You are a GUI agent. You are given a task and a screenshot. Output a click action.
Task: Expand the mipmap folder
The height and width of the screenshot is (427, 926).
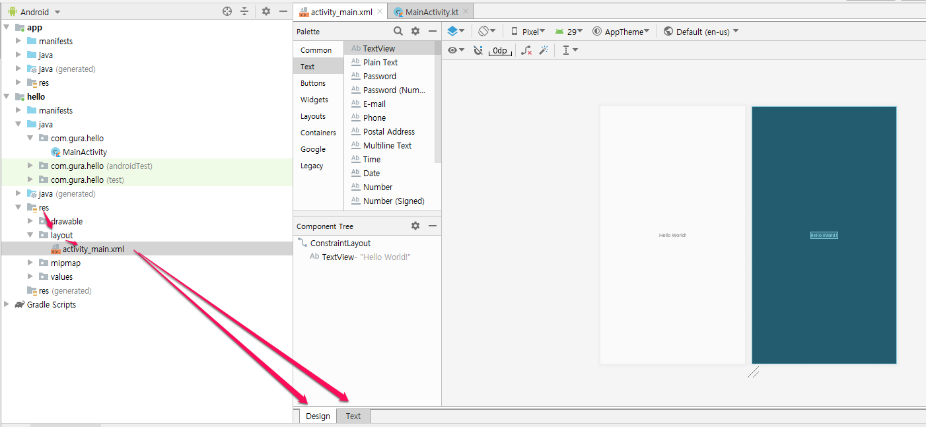(30, 263)
